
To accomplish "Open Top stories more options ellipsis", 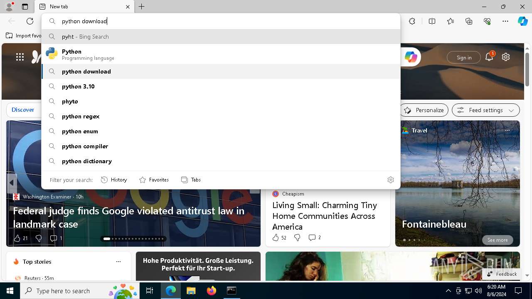I will tap(118, 262).
